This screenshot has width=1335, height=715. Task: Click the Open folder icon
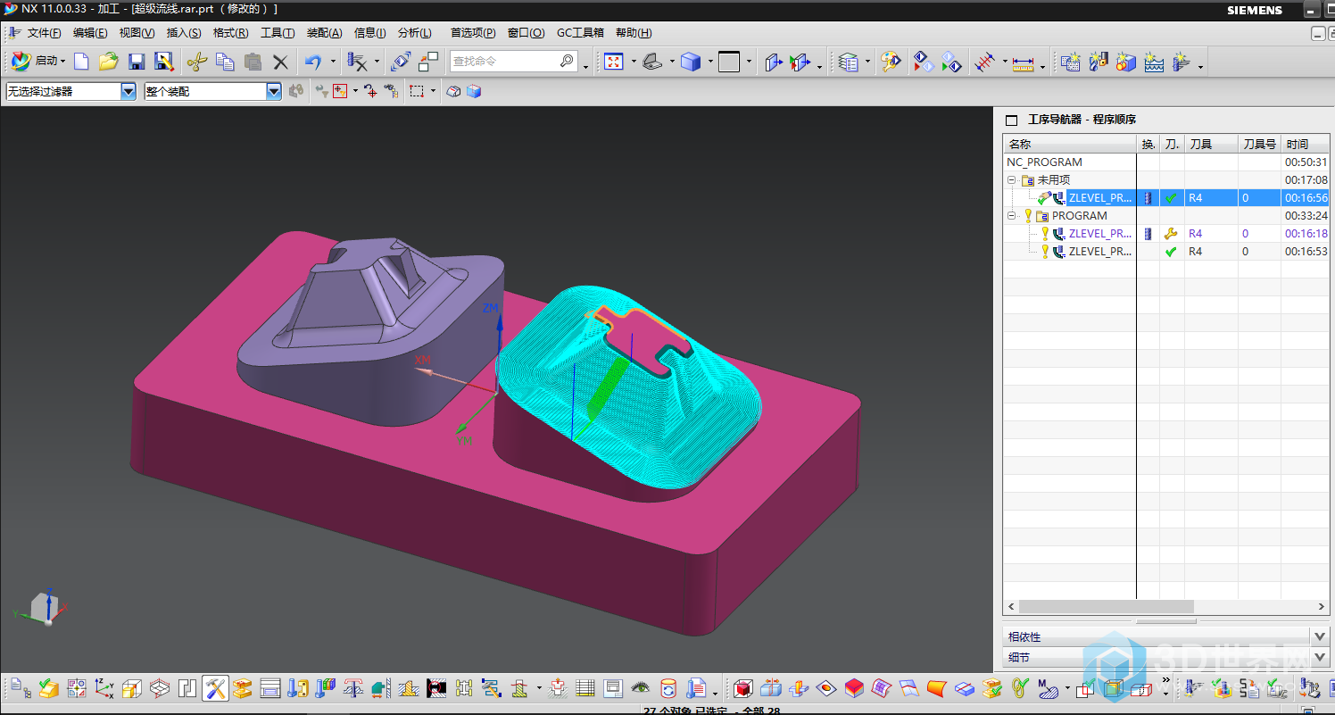[109, 62]
